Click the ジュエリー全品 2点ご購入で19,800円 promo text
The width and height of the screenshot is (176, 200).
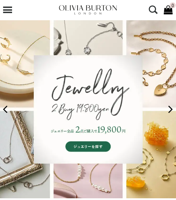[88, 130]
